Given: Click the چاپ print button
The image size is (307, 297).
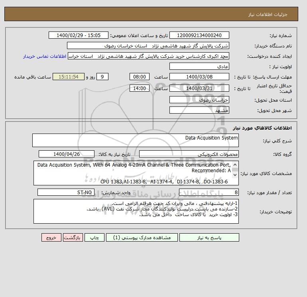Looking at the screenshot, I should click(x=94, y=237).
